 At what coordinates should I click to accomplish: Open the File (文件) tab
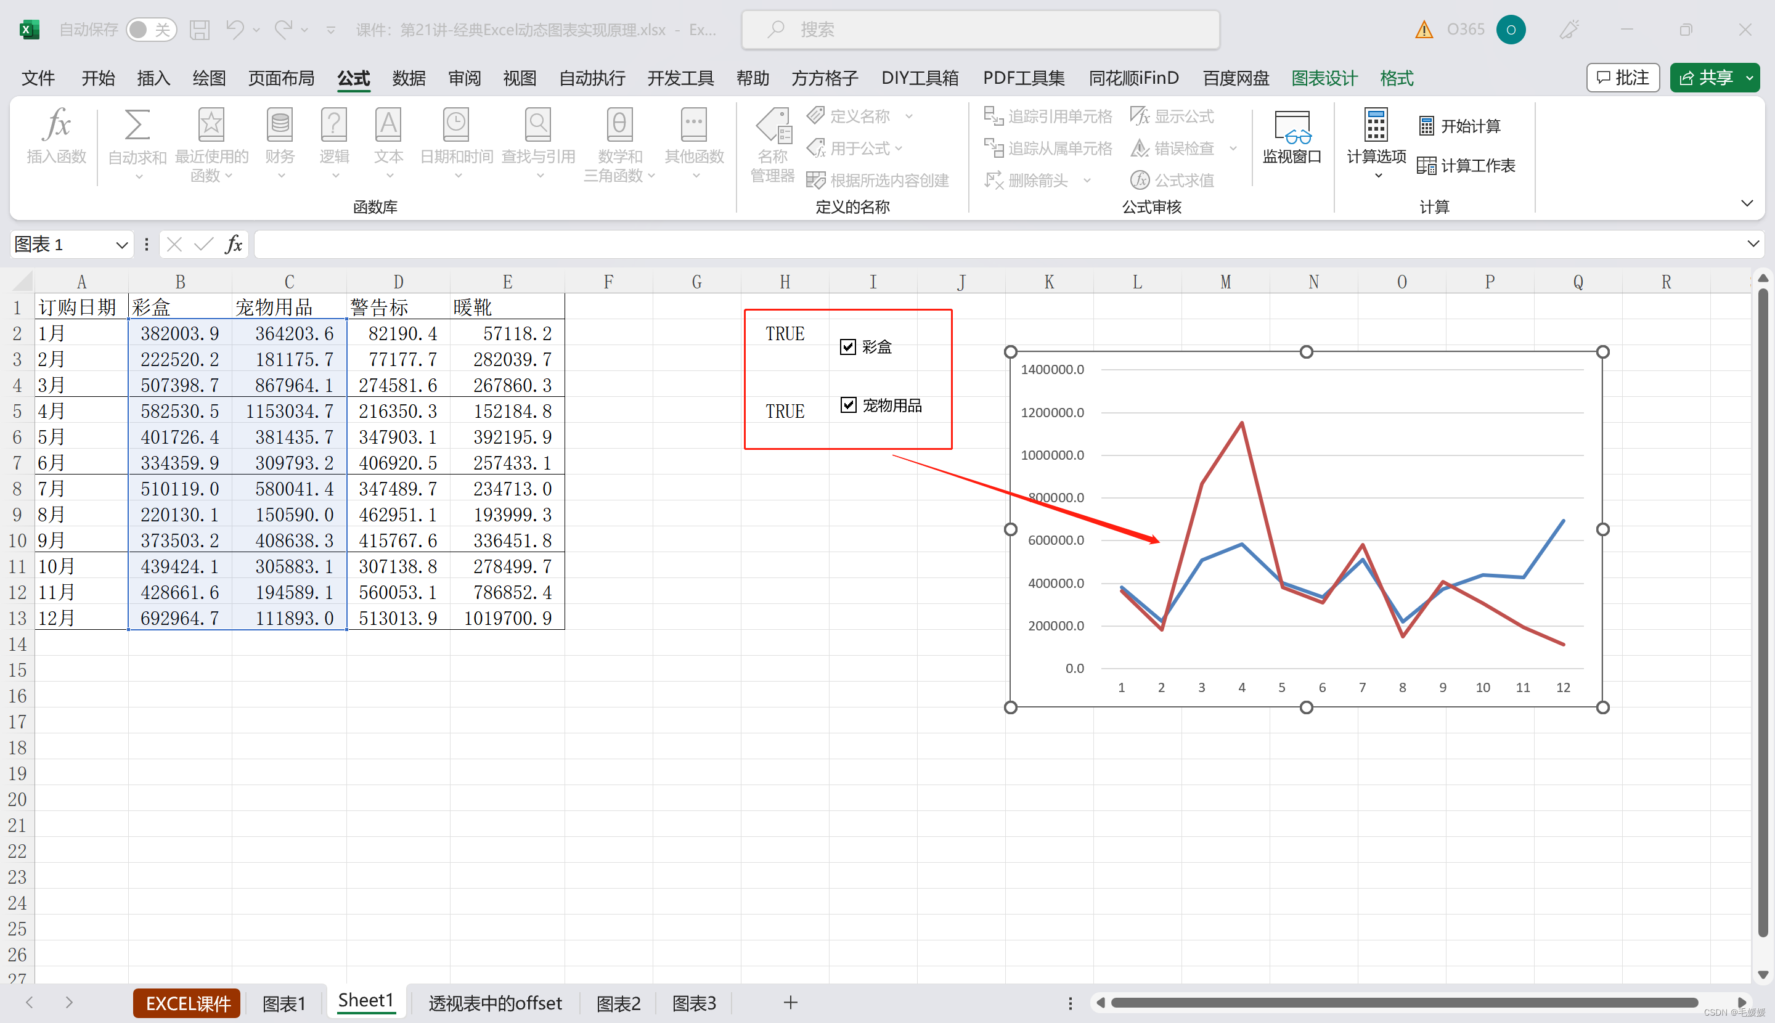38,78
